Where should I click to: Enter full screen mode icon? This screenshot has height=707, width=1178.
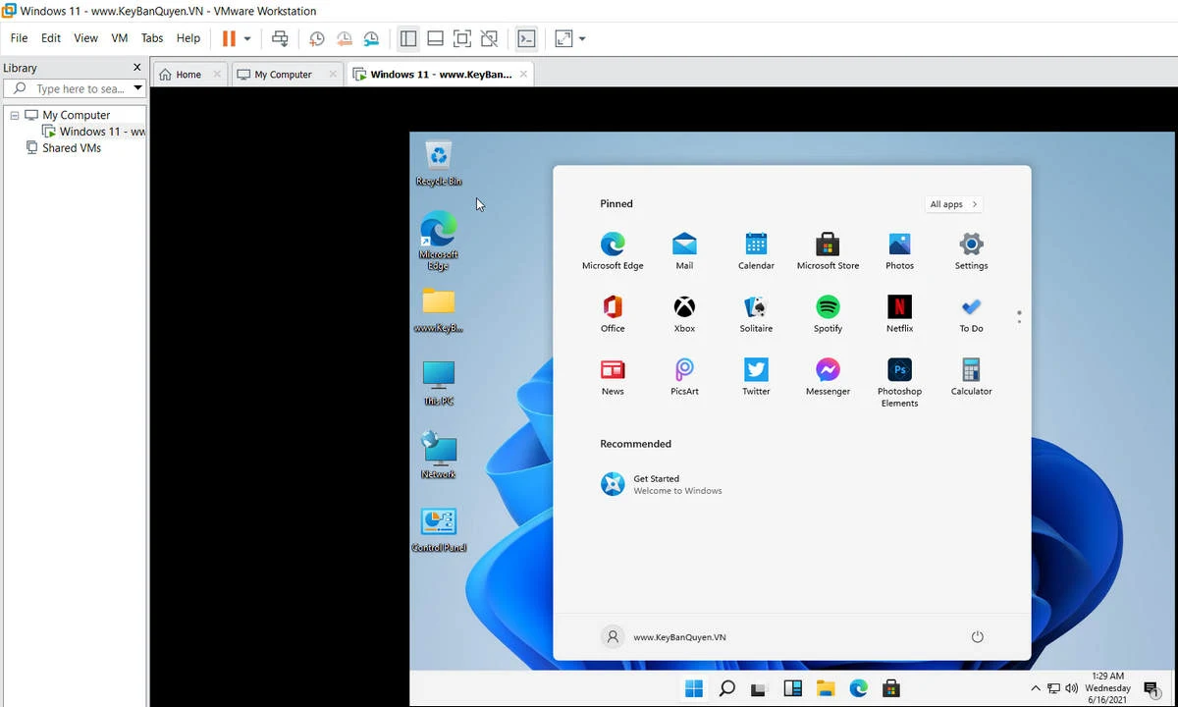pyautogui.click(x=462, y=38)
